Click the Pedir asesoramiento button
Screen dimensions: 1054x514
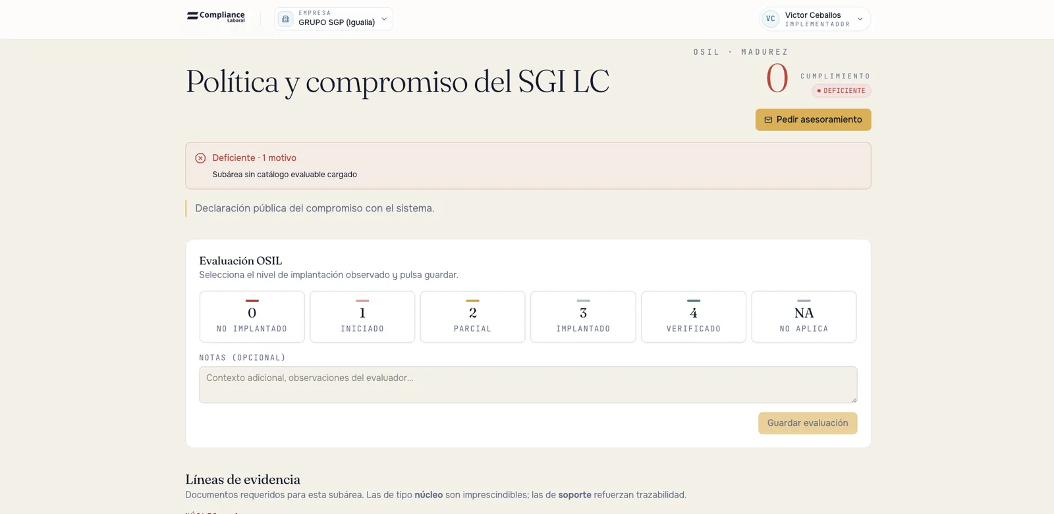pyautogui.click(x=813, y=120)
